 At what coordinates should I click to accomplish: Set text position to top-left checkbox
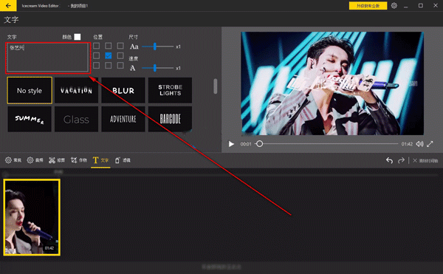96,46
